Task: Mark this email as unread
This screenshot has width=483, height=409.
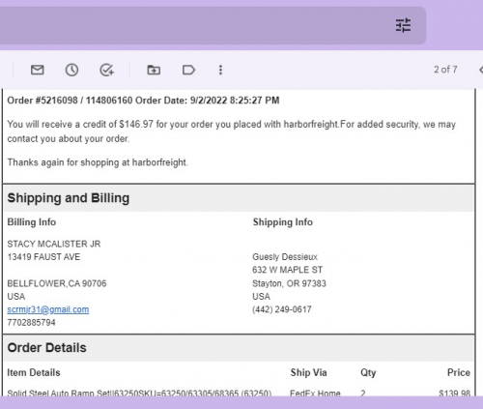Action: (38, 70)
